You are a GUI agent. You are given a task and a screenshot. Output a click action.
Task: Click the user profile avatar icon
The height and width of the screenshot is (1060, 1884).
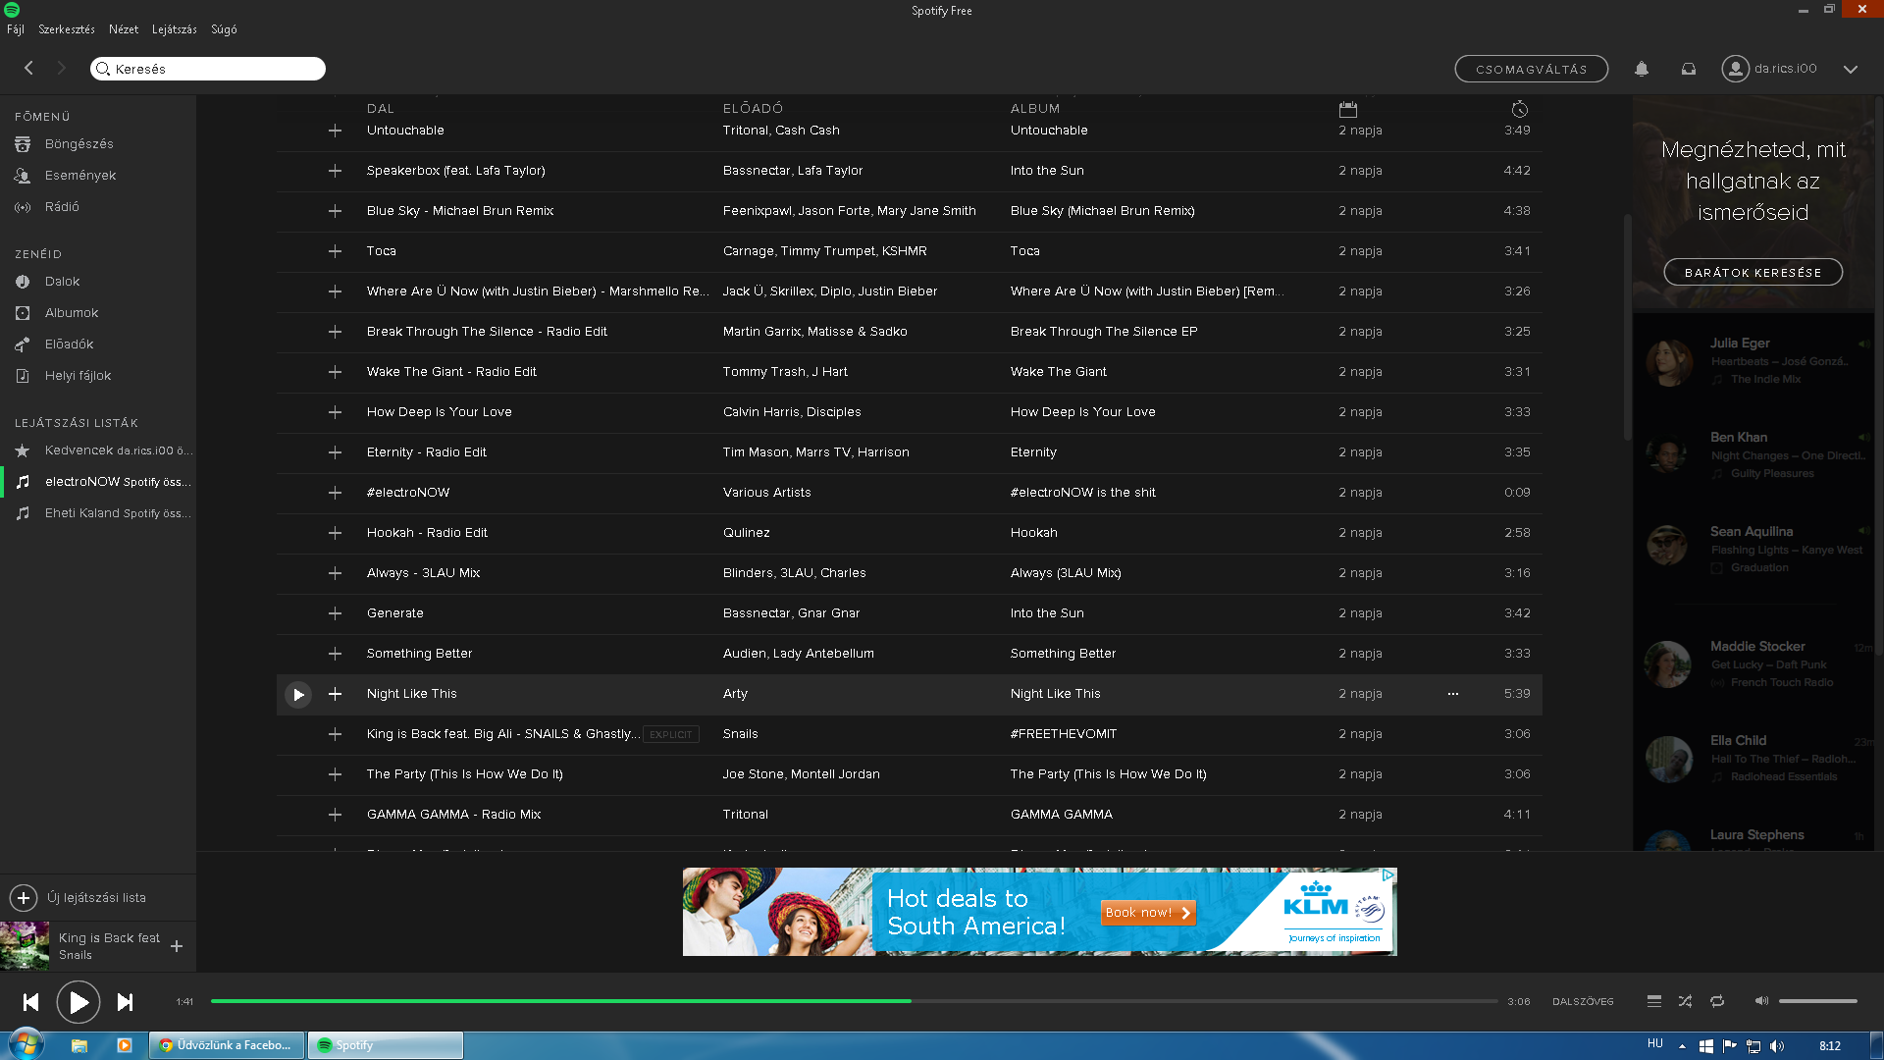click(1735, 69)
